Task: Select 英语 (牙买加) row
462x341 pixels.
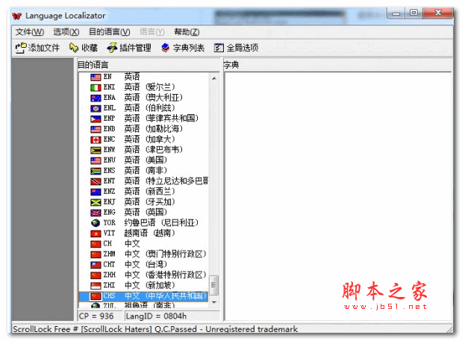Action: tap(144, 202)
